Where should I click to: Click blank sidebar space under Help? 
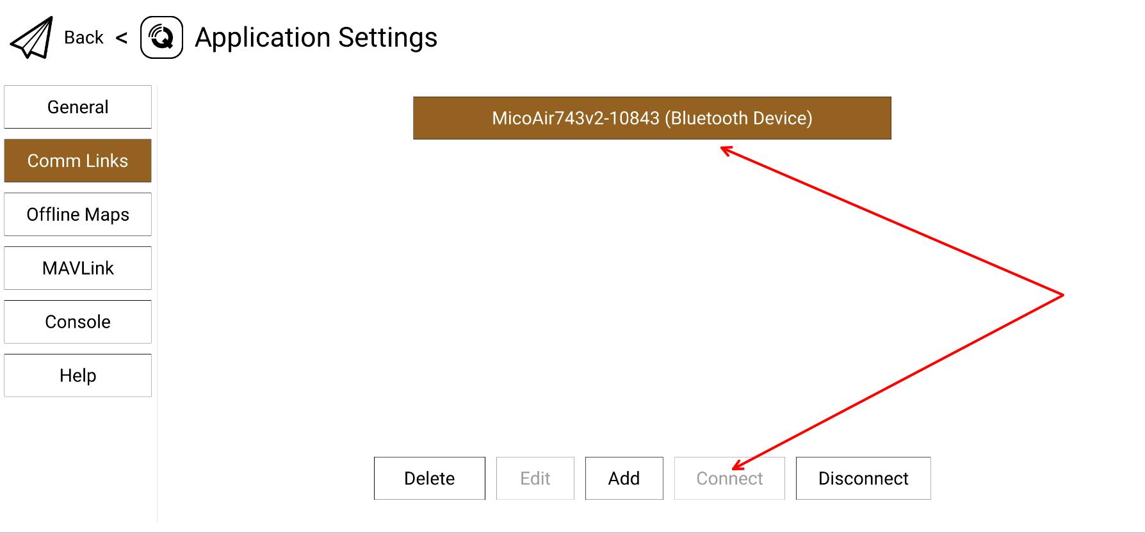[x=77, y=461]
